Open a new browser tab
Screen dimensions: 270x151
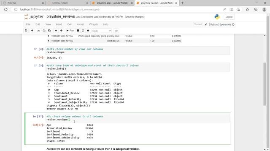tap(182, 3)
